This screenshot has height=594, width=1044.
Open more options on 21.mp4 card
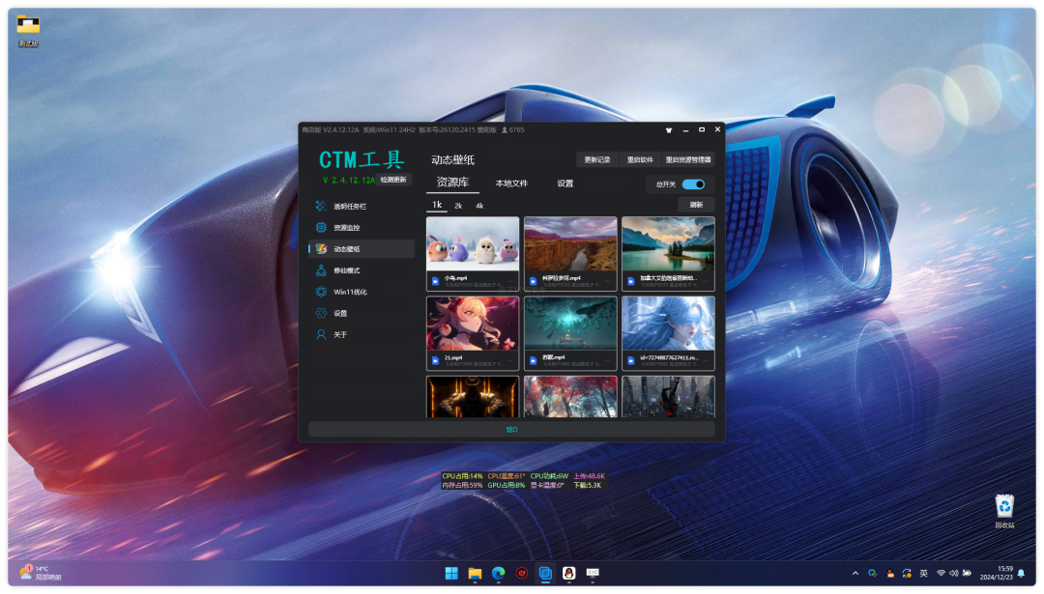pos(509,360)
